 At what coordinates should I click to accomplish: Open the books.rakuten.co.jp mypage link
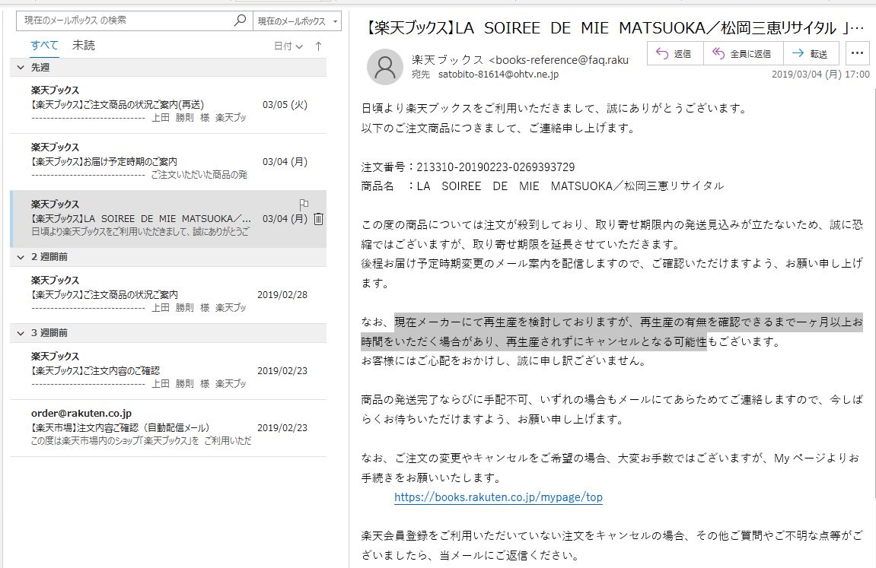499,497
